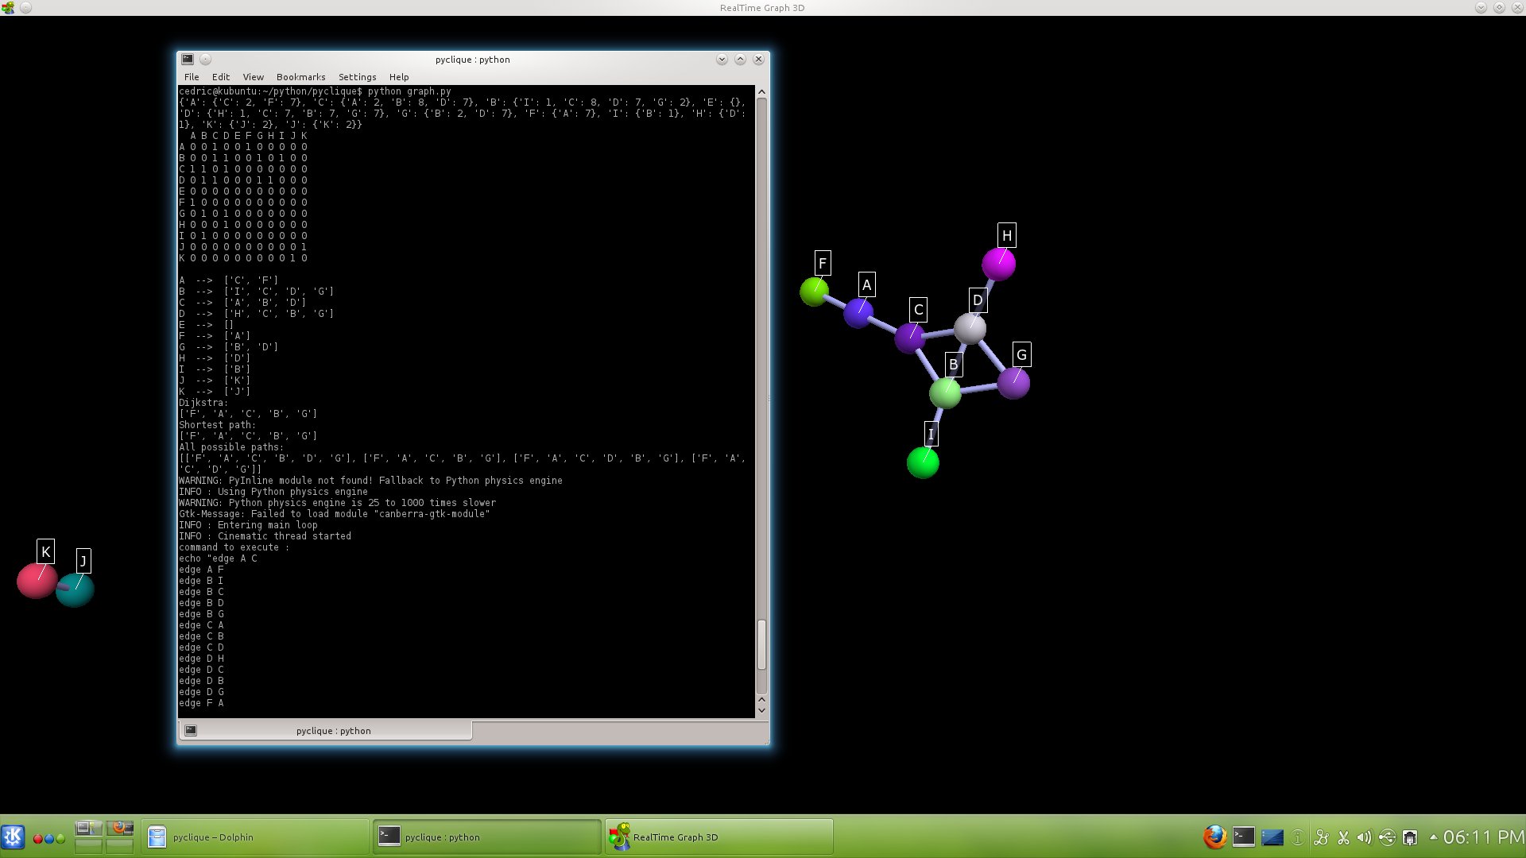Open the Help menu in Konsole
The width and height of the screenshot is (1526, 858).
[399, 77]
